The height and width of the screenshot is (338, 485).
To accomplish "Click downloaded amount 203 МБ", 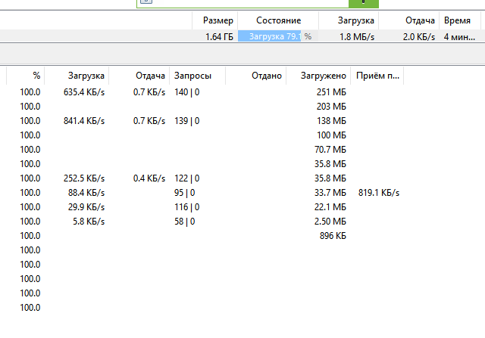I will coord(331,107).
